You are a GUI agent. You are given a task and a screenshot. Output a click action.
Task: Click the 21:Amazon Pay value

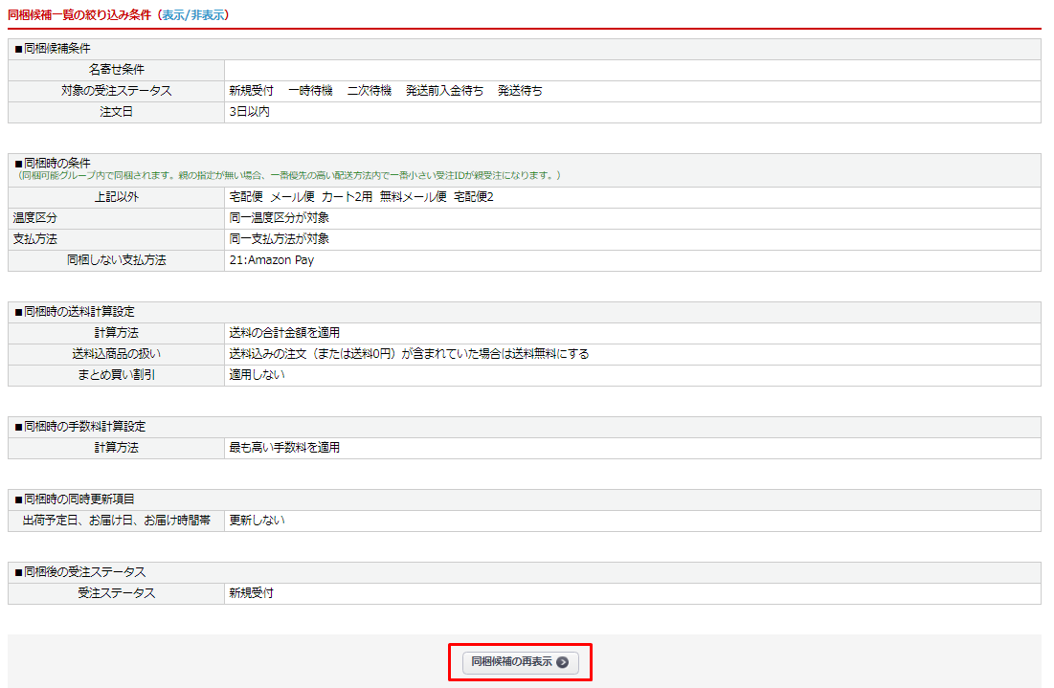(272, 260)
